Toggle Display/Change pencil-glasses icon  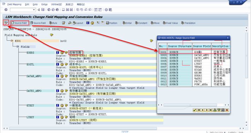(6, 23)
